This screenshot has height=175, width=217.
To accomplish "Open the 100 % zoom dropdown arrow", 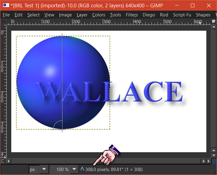I will [x=74, y=169].
